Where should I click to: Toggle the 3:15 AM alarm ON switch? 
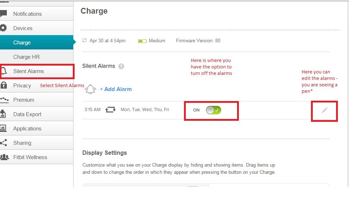pyautogui.click(x=213, y=110)
